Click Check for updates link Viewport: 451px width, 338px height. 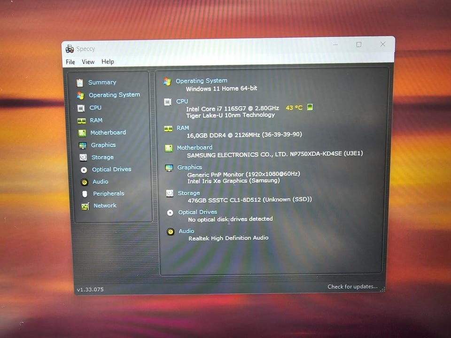coord(352,286)
